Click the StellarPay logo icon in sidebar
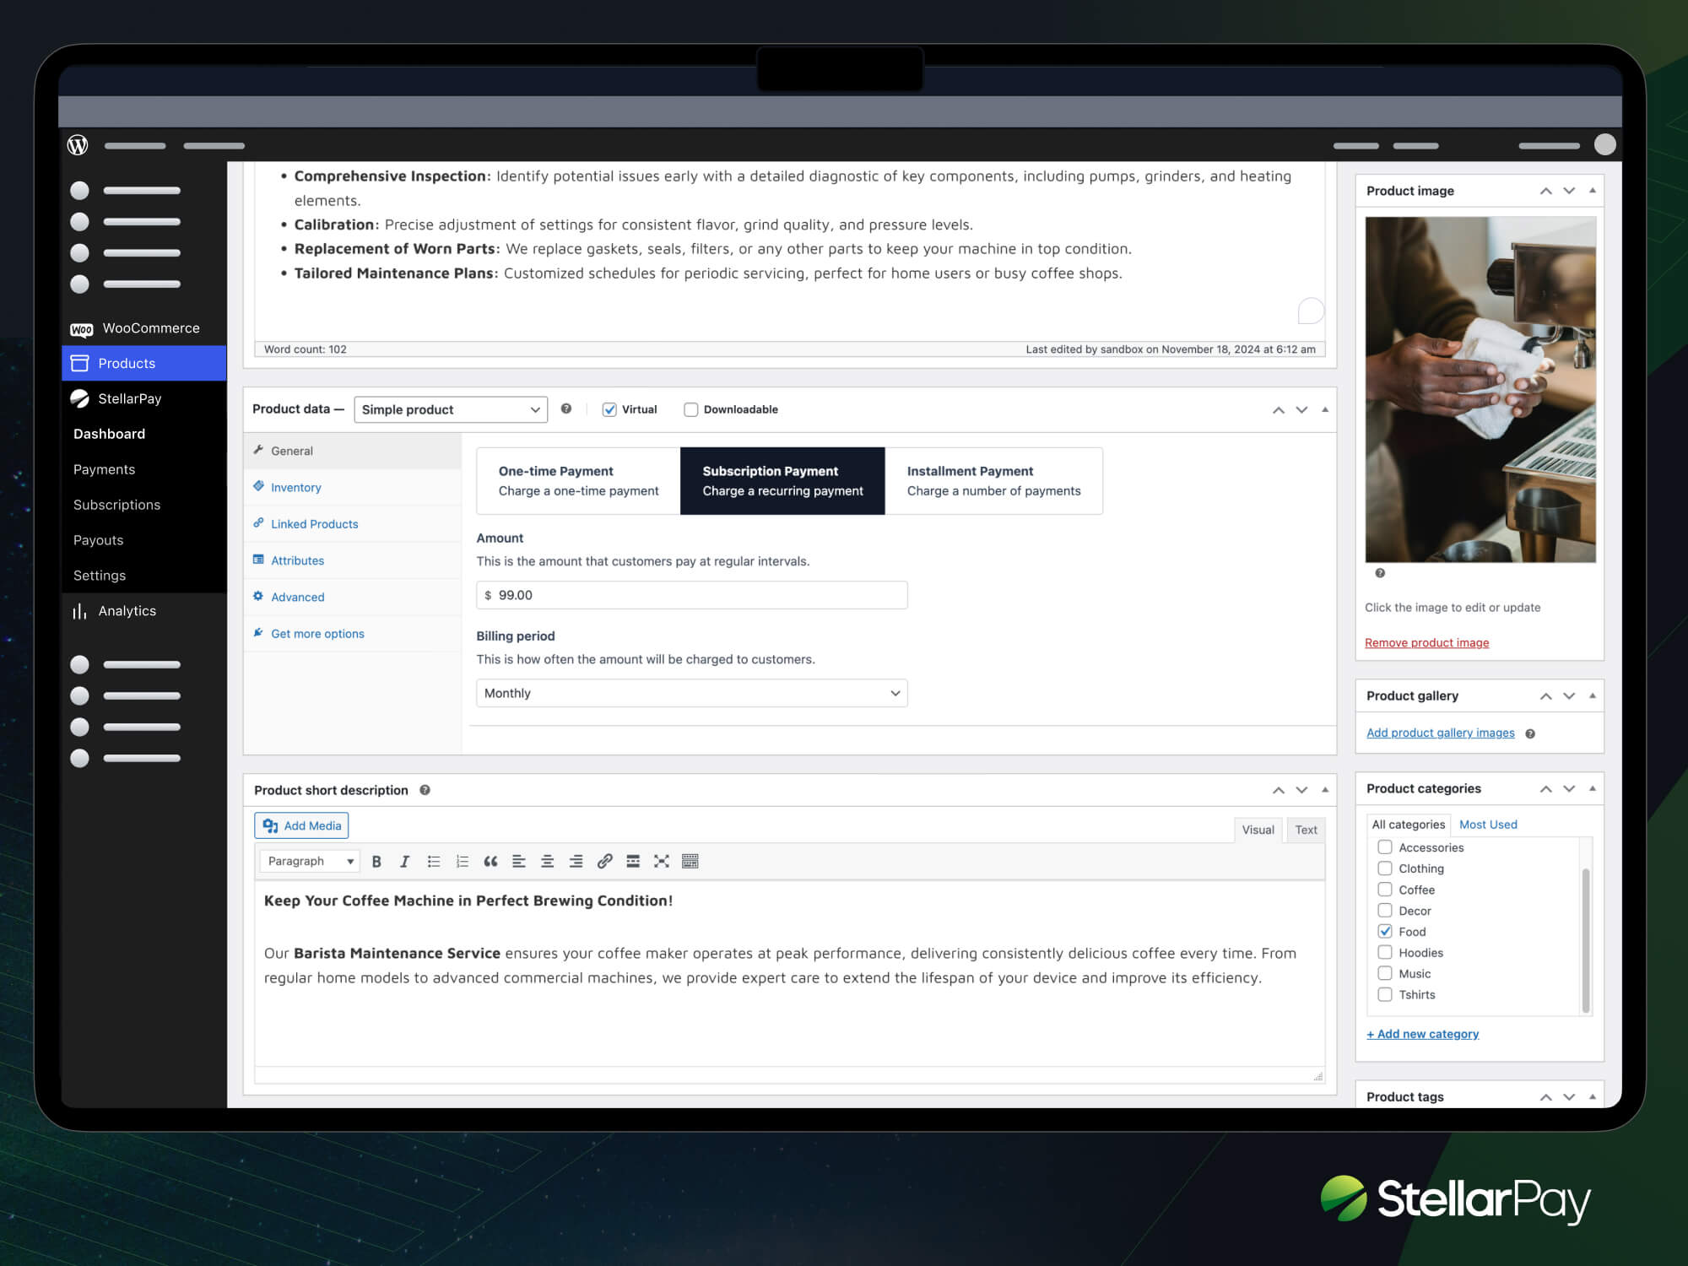The width and height of the screenshot is (1688, 1266). 80,398
